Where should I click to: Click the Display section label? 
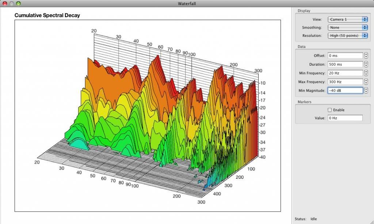point(304,11)
